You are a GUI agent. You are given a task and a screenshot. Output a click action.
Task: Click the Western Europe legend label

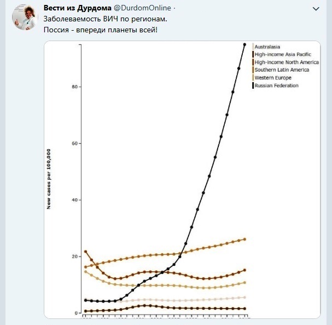point(273,78)
